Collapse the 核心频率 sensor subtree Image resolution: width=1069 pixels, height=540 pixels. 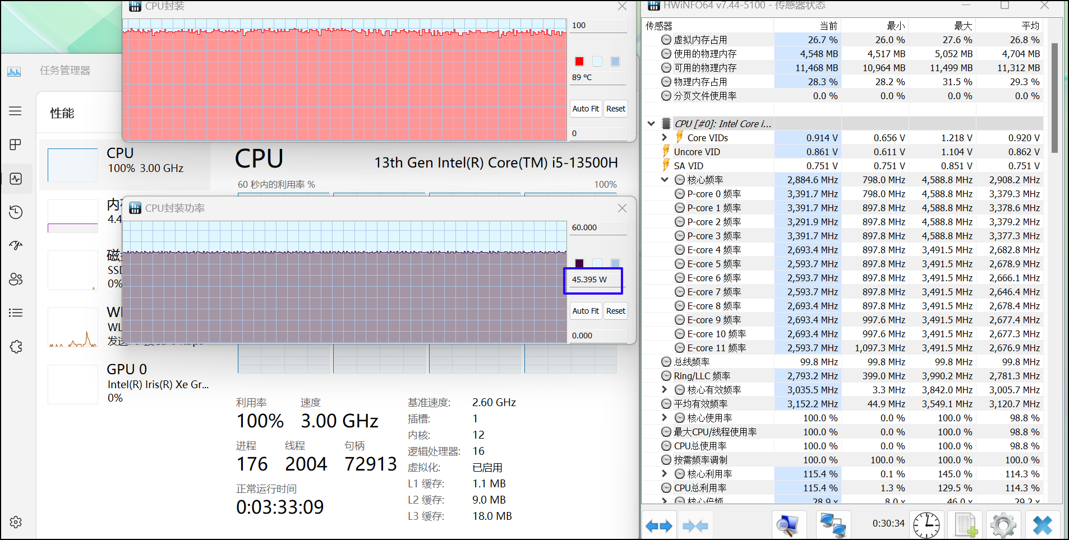tap(665, 180)
